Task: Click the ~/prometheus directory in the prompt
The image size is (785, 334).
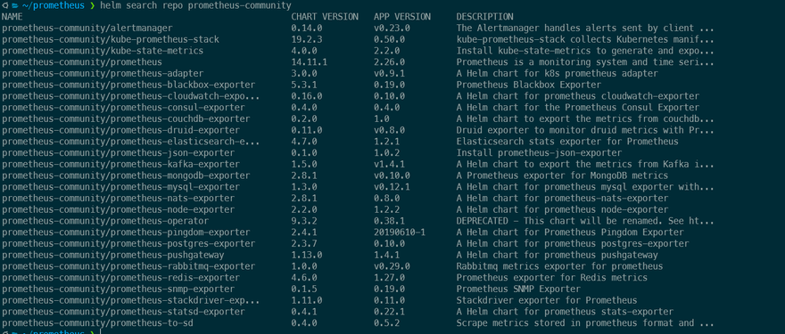Action: [x=54, y=5]
